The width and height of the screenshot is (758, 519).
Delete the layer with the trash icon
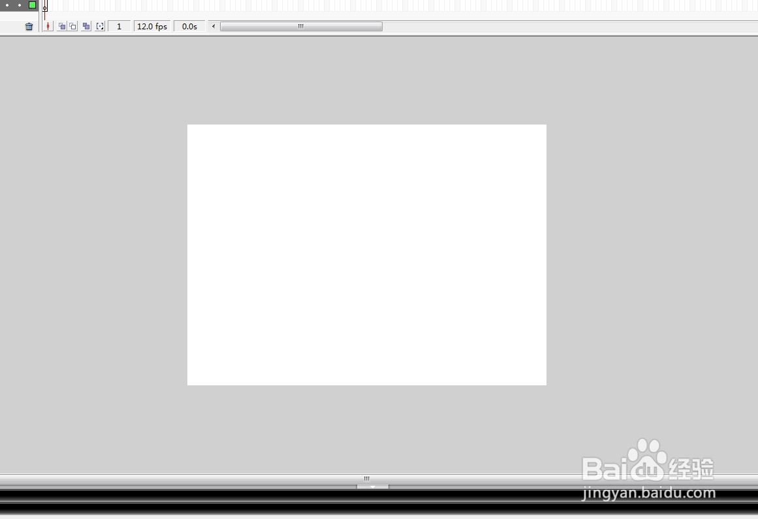[29, 27]
